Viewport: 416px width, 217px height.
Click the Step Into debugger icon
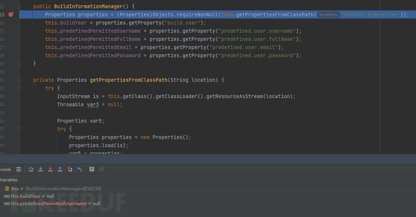pyautogui.click(x=40, y=169)
